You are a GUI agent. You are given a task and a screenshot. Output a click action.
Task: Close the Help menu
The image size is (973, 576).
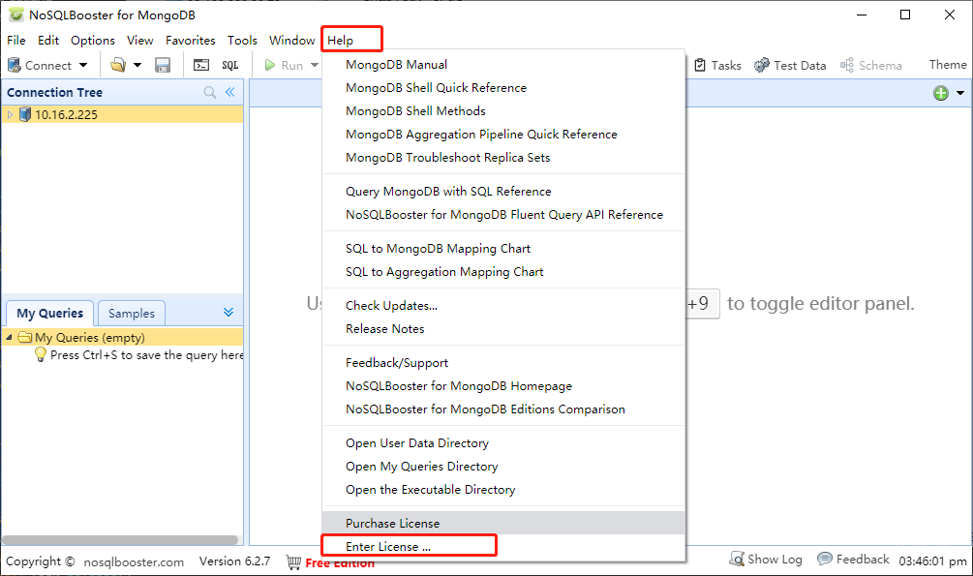(x=340, y=41)
